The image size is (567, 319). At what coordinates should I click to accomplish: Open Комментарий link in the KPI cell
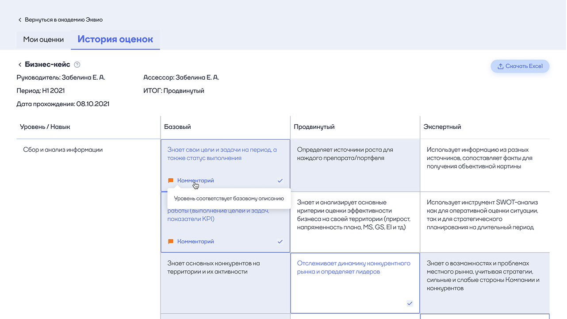click(195, 242)
